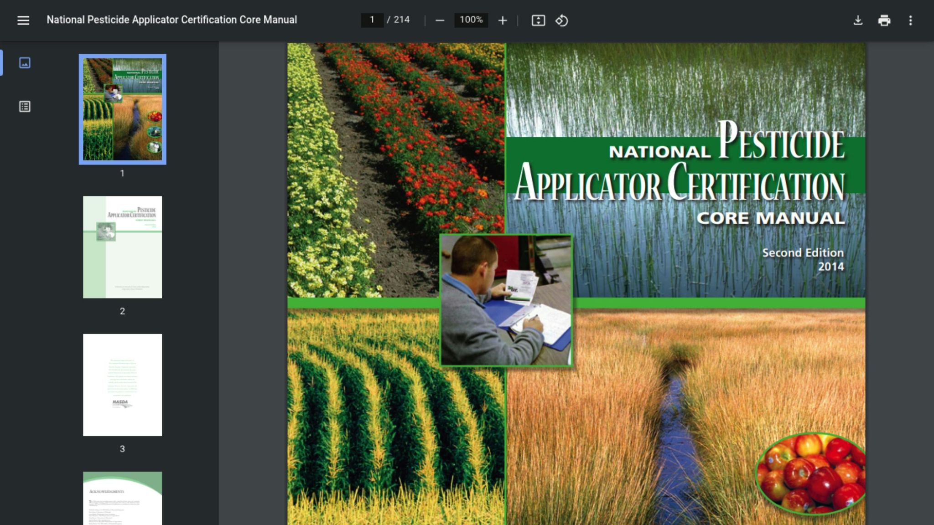
Task: Zoom out of the document
Action: click(439, 20)
